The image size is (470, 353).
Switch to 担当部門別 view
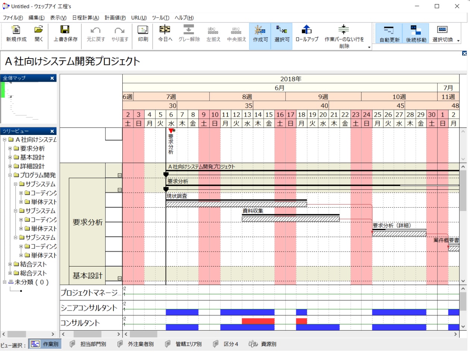(x=88, y=344)
